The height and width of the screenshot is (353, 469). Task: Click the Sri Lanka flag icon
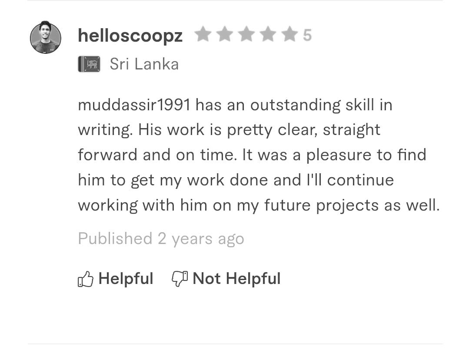pyautogui.click(x=89, y=64)
